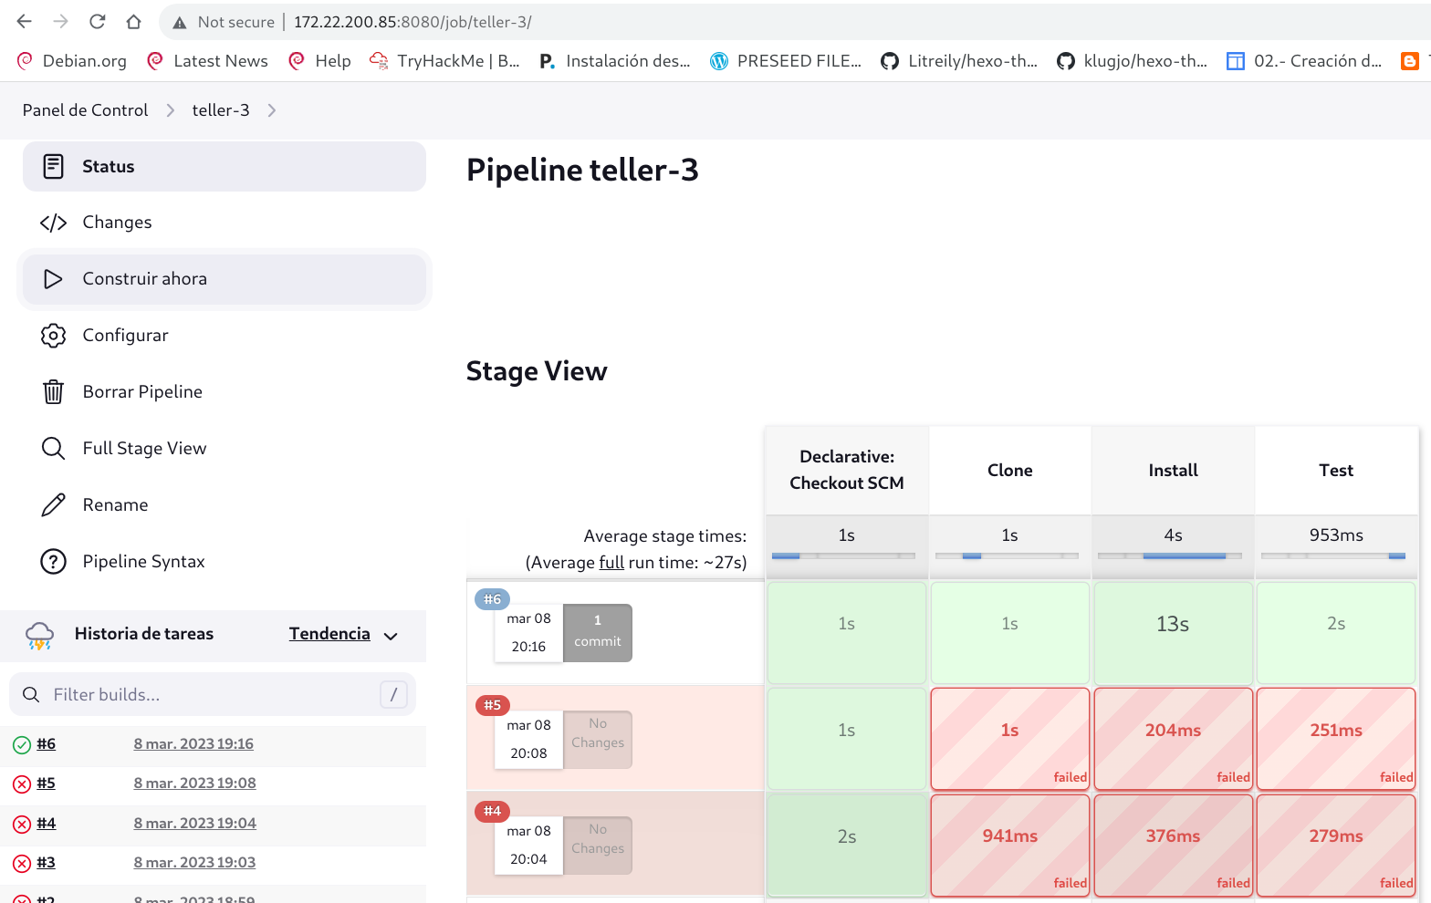Click the Configurar gear icon
1431x903 pixels.
click(53, 336)
